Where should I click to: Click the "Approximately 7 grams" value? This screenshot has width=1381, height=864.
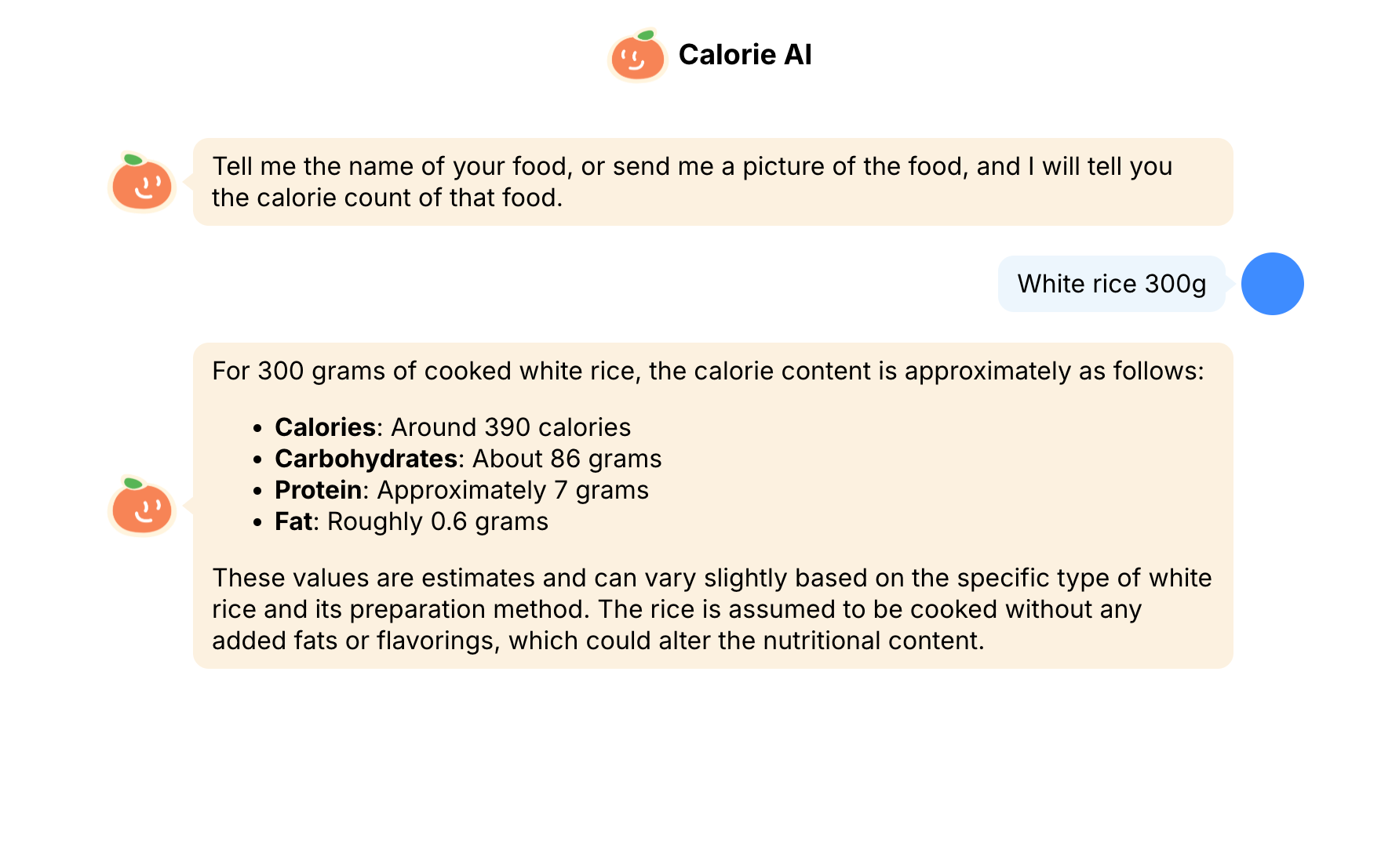click(513, 490)
